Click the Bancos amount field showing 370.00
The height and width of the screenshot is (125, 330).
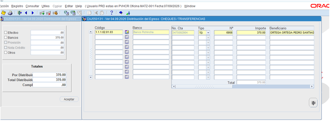tap(48, 38)
